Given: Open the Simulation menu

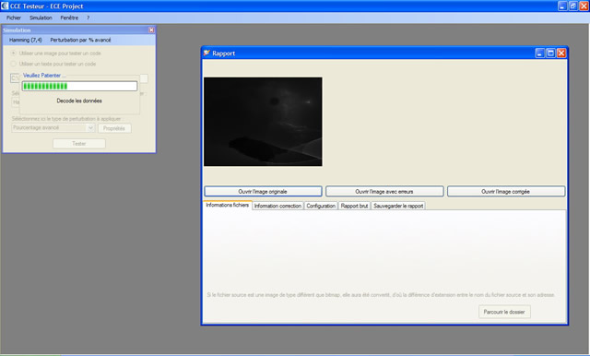Looking at the screenshot, I should [x=41, y=18].
